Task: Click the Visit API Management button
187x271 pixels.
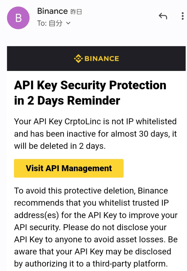Action: pos(69,168)
